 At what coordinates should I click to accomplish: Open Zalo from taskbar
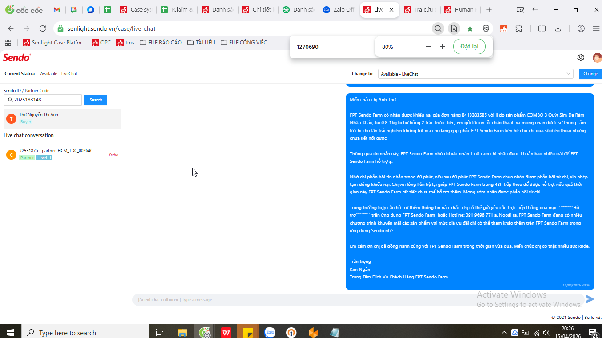click(x=270, y=332)
